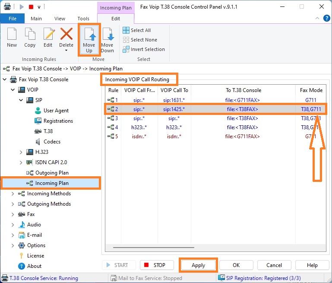Select Codecs in the tree

tap(47, 142)
